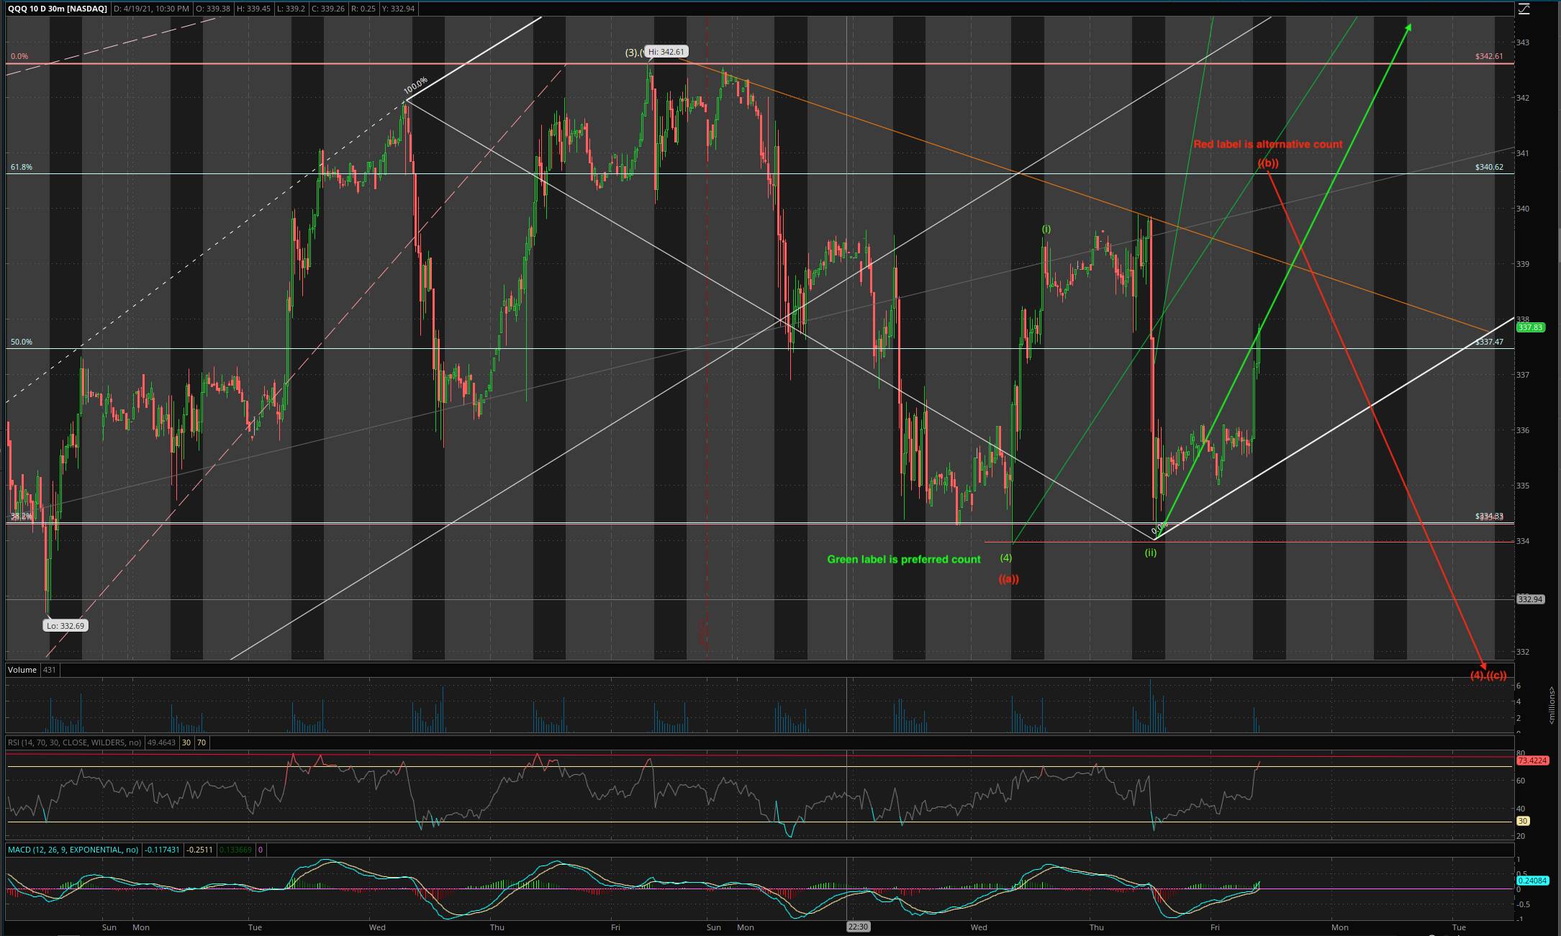Select the current price tag 337.83
1561x936 pixels.
[1530, 327]
